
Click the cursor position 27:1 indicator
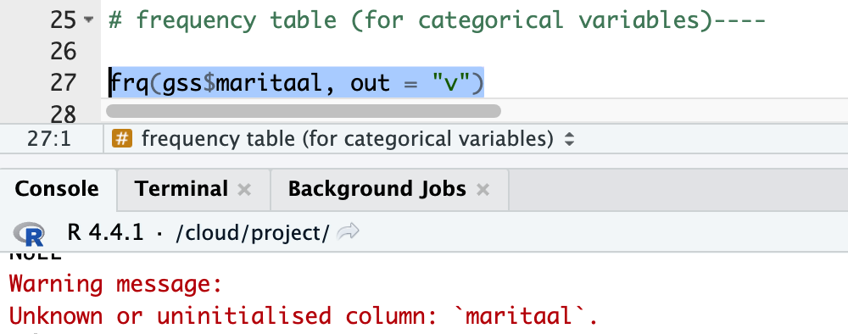tap(48, 139)
